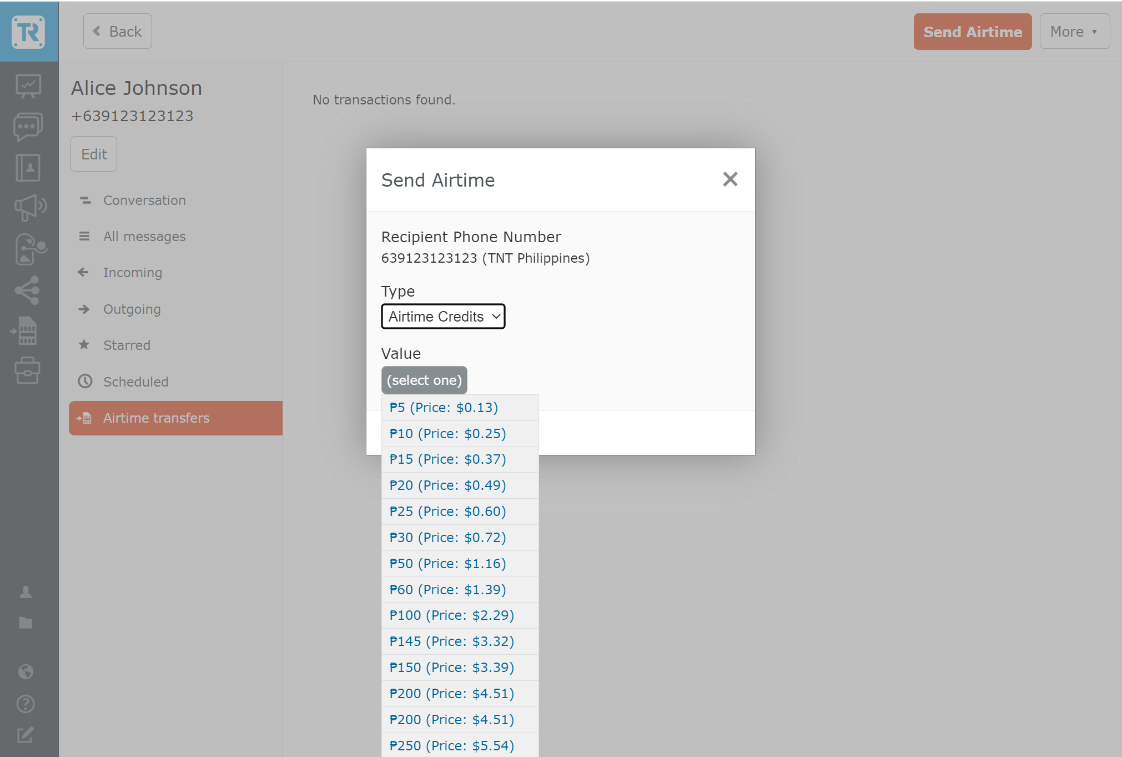
Task: Go back with the Back button
Action: pyautogui.click(x=118, y=31)
